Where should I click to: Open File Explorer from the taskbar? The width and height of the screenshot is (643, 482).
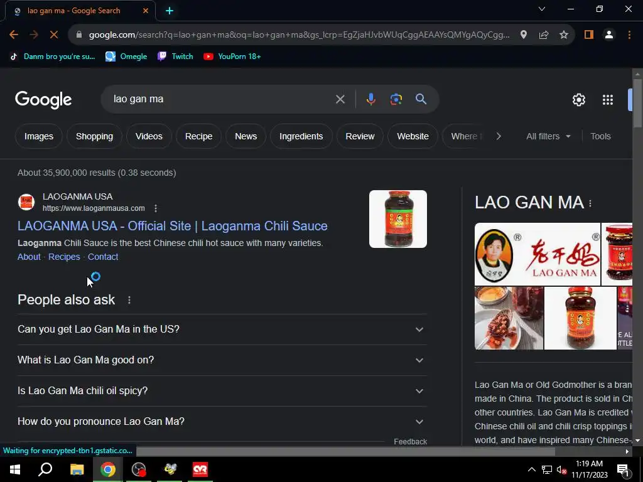pyautogui.click(x=77, y=469)
